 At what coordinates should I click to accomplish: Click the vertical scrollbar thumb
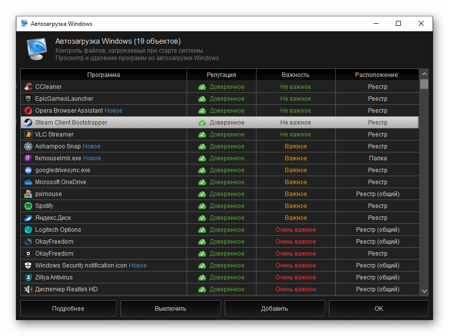pos(424,84)
